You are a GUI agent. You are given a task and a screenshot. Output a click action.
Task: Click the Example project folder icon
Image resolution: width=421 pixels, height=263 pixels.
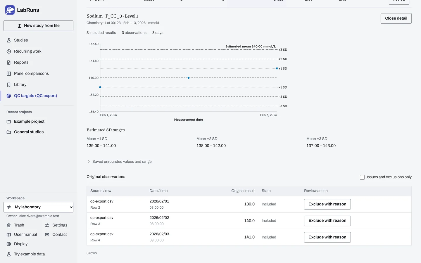pyautogui.click(x=9, y=122)
